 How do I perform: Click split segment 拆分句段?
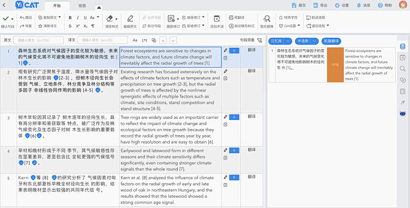coord(151,26)
